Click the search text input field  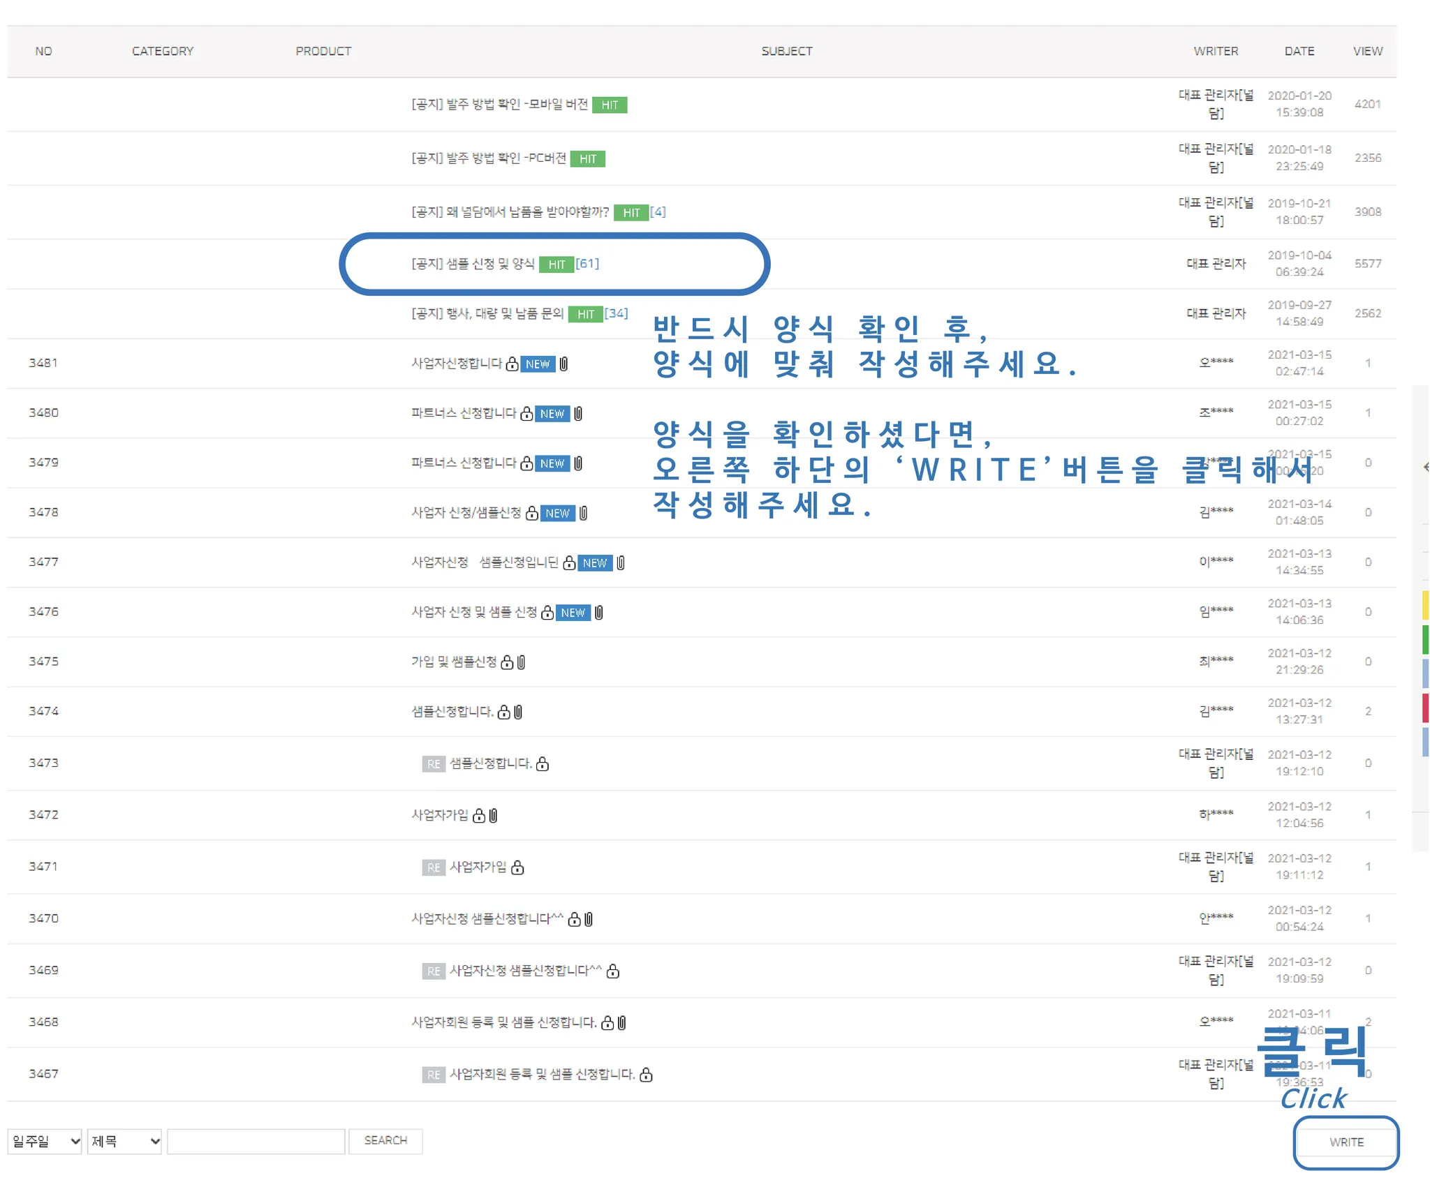[256, 1142]
